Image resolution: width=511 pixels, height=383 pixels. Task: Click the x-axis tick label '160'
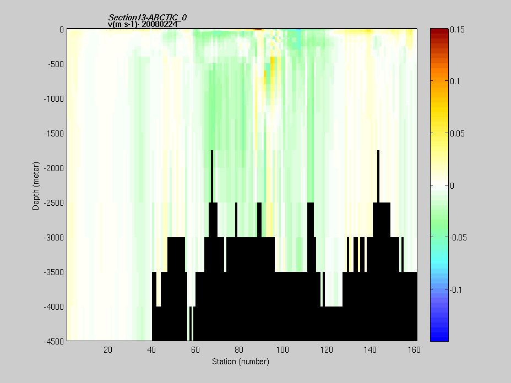click(414, 350)
